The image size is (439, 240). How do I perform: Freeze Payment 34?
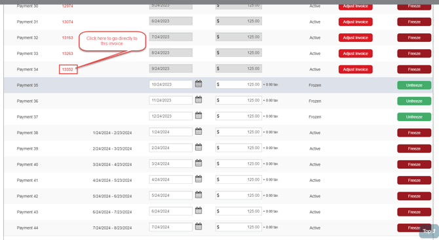(x=414, y=69)
